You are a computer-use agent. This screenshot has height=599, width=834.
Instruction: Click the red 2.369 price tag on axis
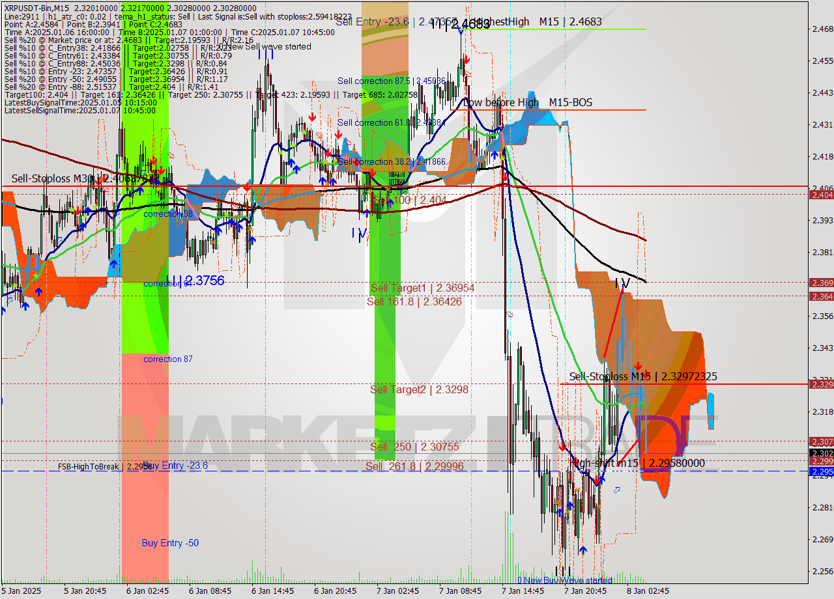click(x=821, y=283)
